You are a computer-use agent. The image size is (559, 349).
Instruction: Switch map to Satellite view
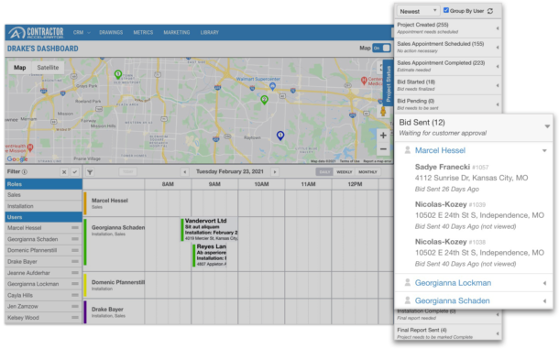pos(48,68)
